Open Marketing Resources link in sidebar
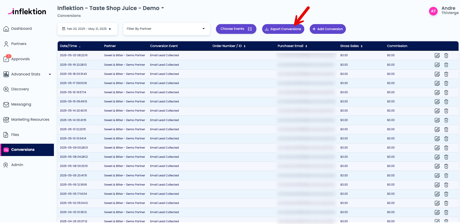The height and width of the screenshot is (224, 460). click(30, 120)
